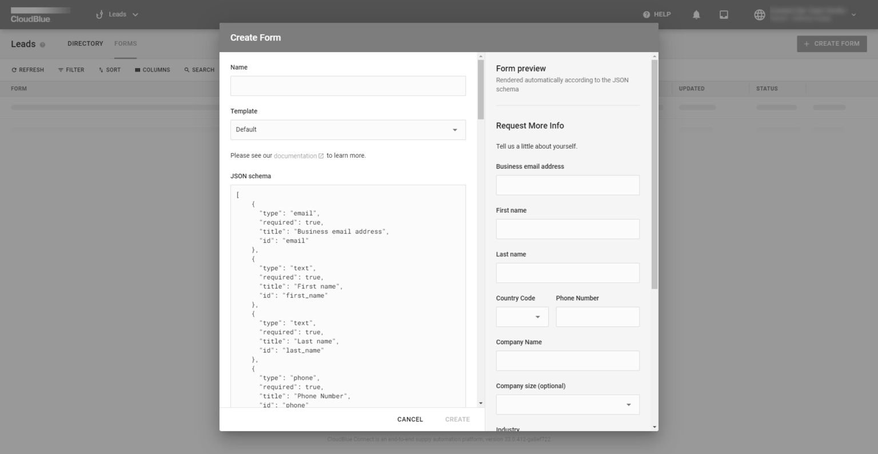Viewport: 878px width, 454px height.
Task: Click the external link icon after documentation
Action: click(x=321, y=156)
